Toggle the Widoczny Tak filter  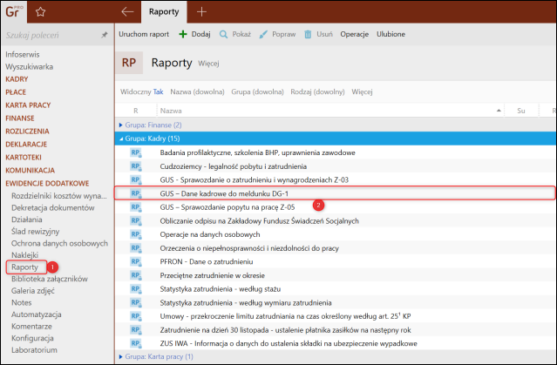141,91
